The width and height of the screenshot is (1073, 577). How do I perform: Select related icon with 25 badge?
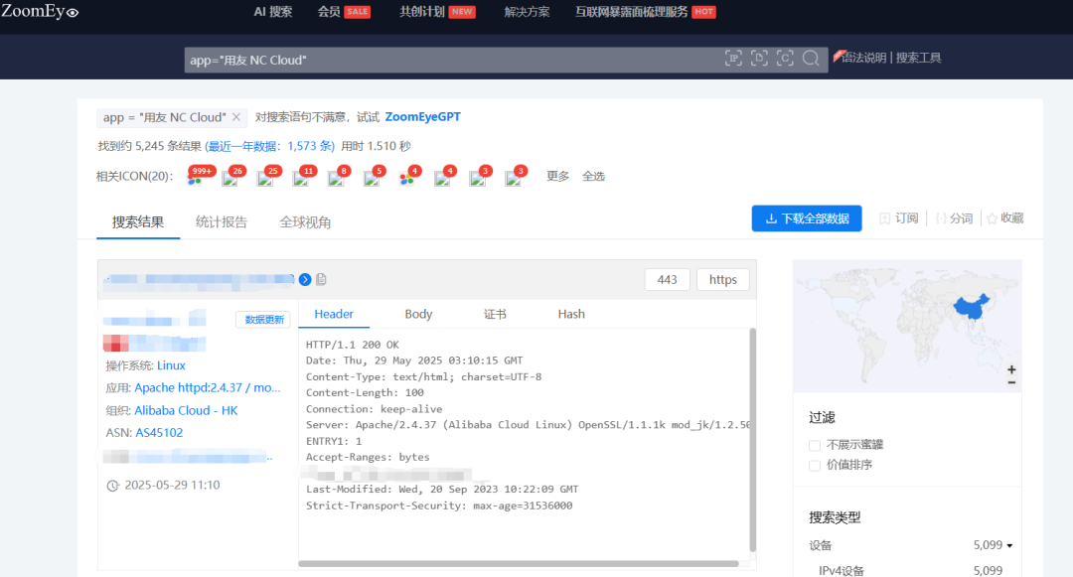(x=265, y=179)
